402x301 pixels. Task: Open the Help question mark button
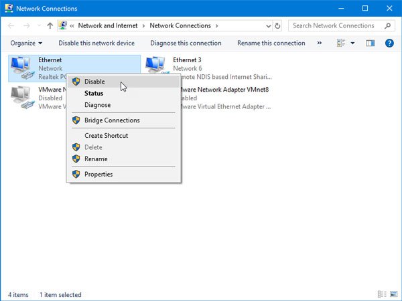pos(389,43)
